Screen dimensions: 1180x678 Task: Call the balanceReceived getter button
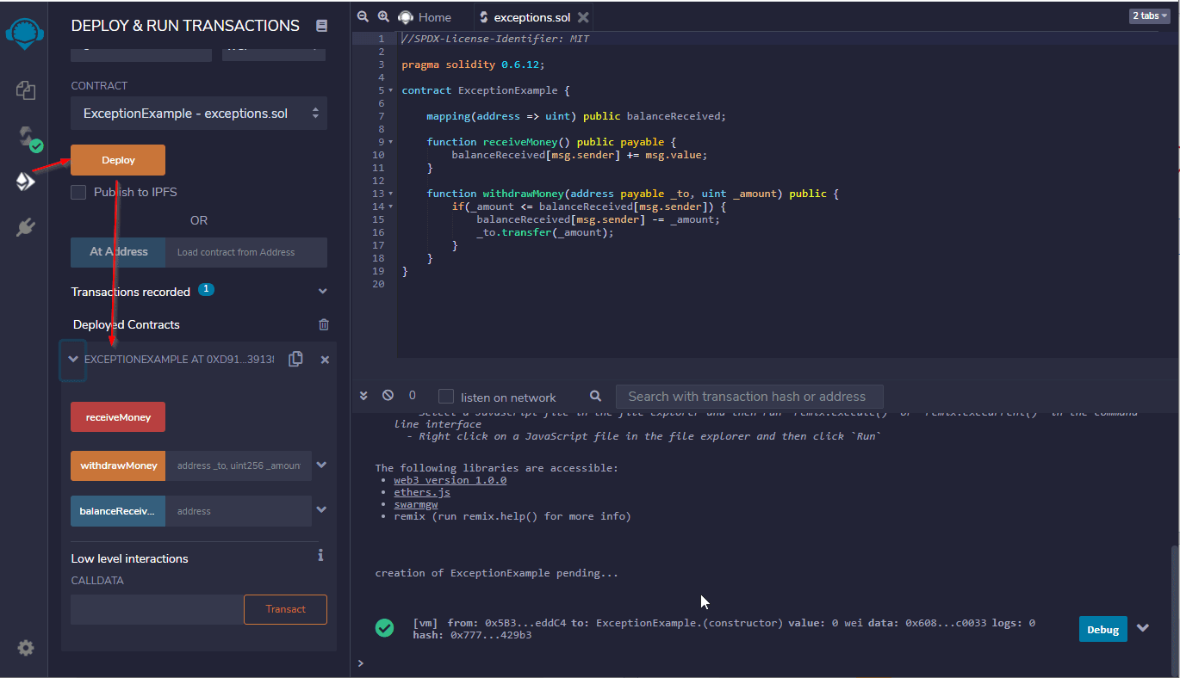tap(118, 510)
